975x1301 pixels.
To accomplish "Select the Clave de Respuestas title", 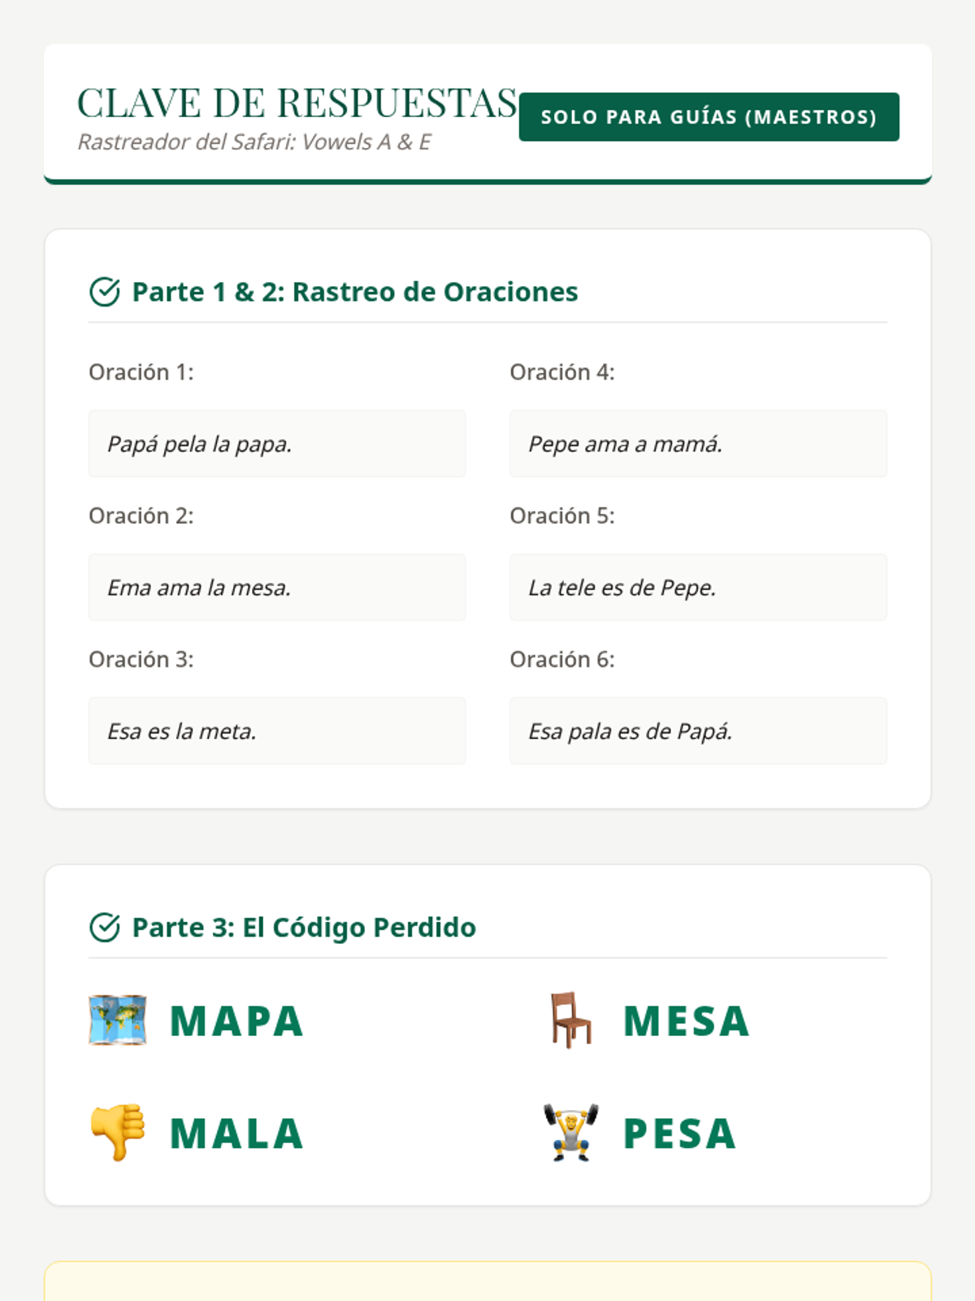I will pyautogui.click(x=297, y=103).
